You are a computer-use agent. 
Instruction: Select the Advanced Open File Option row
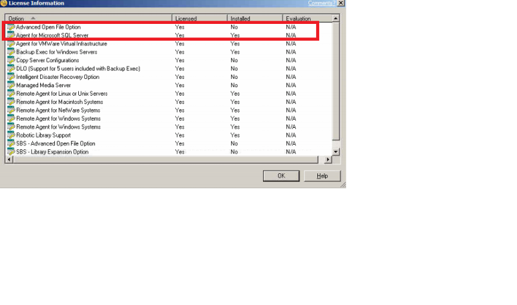pyautogui.click(x=169, y=27)
